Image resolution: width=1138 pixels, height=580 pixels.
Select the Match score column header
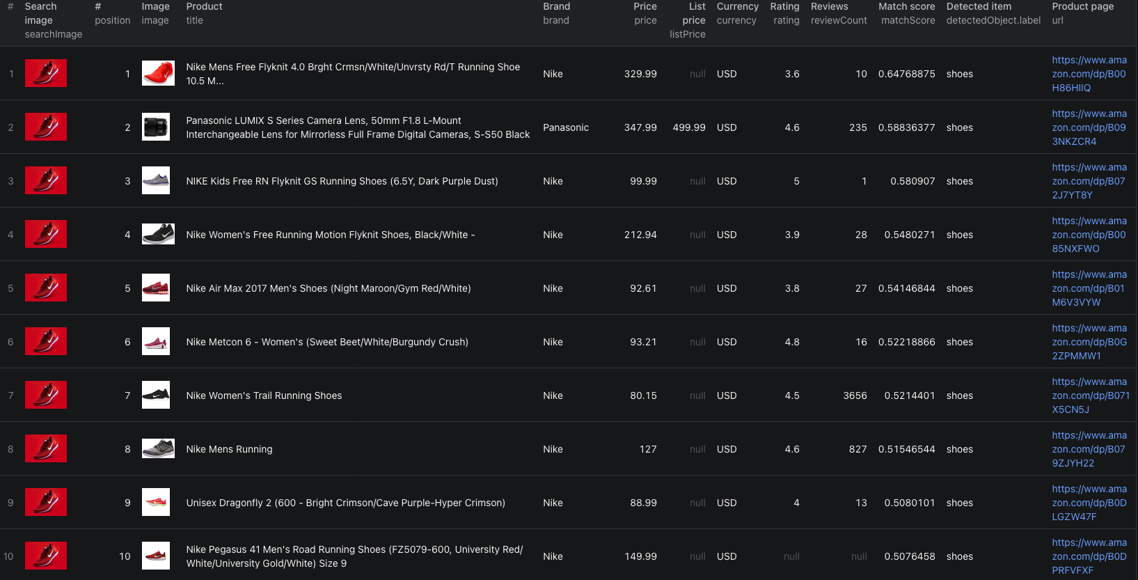coord(907,13)
